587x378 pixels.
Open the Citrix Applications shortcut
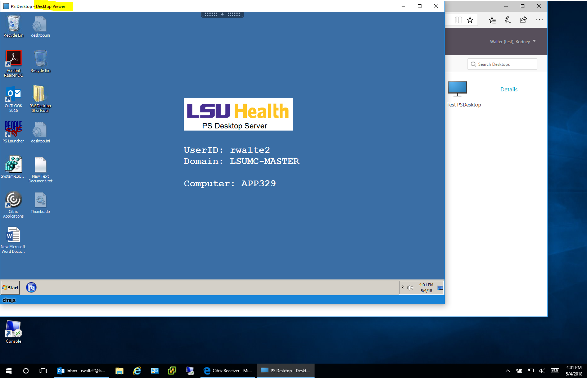[x=13, y=200]
